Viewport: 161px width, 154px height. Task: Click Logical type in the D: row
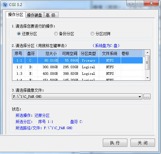pos(88,67)
